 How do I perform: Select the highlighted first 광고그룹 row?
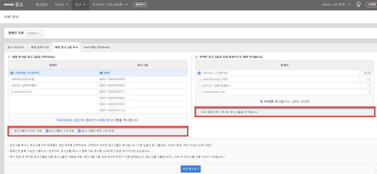pos(142,73)
